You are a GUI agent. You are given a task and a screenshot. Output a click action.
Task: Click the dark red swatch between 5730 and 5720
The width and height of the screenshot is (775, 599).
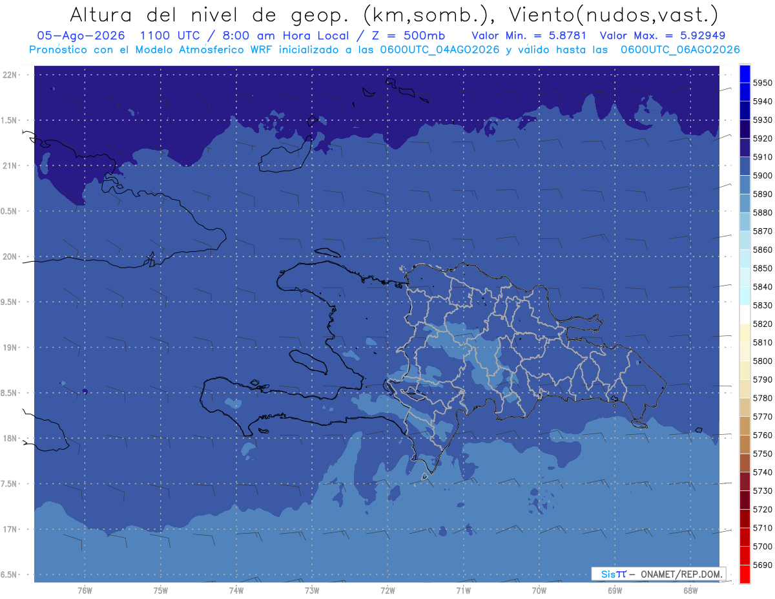tap(744, 500)
